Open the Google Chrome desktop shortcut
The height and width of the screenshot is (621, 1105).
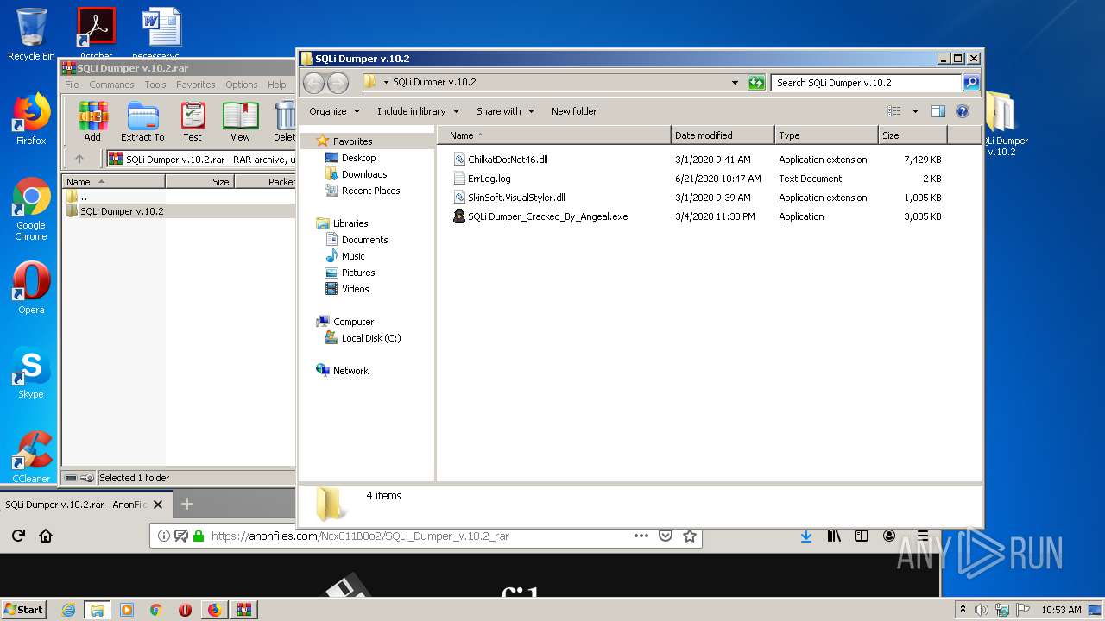tap(31, 209)
